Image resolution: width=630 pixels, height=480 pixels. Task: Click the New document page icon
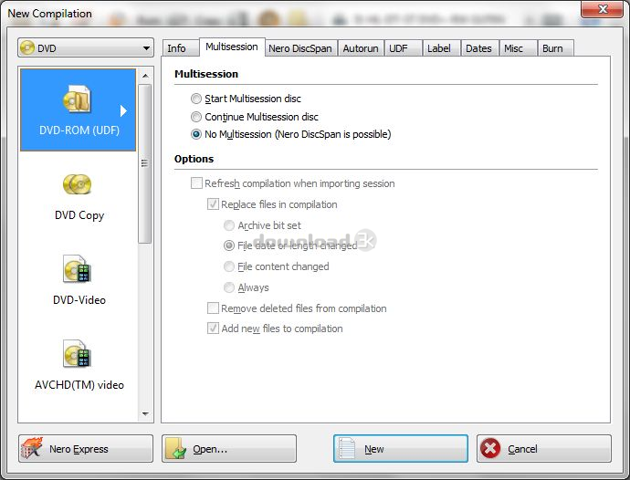coord(347,449)
